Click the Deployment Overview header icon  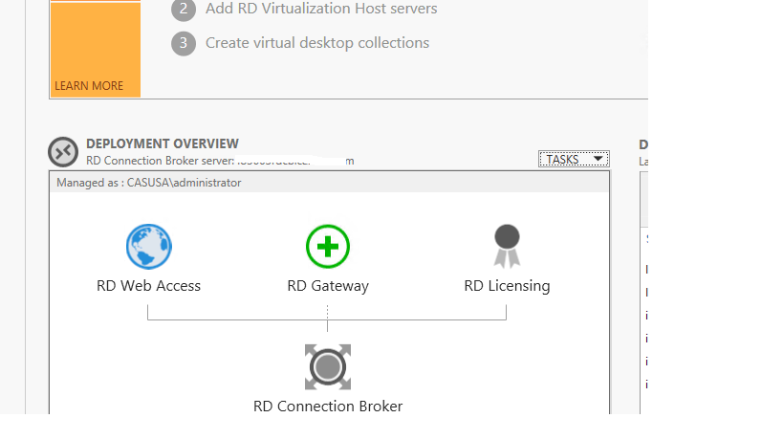tap(64, 152)
